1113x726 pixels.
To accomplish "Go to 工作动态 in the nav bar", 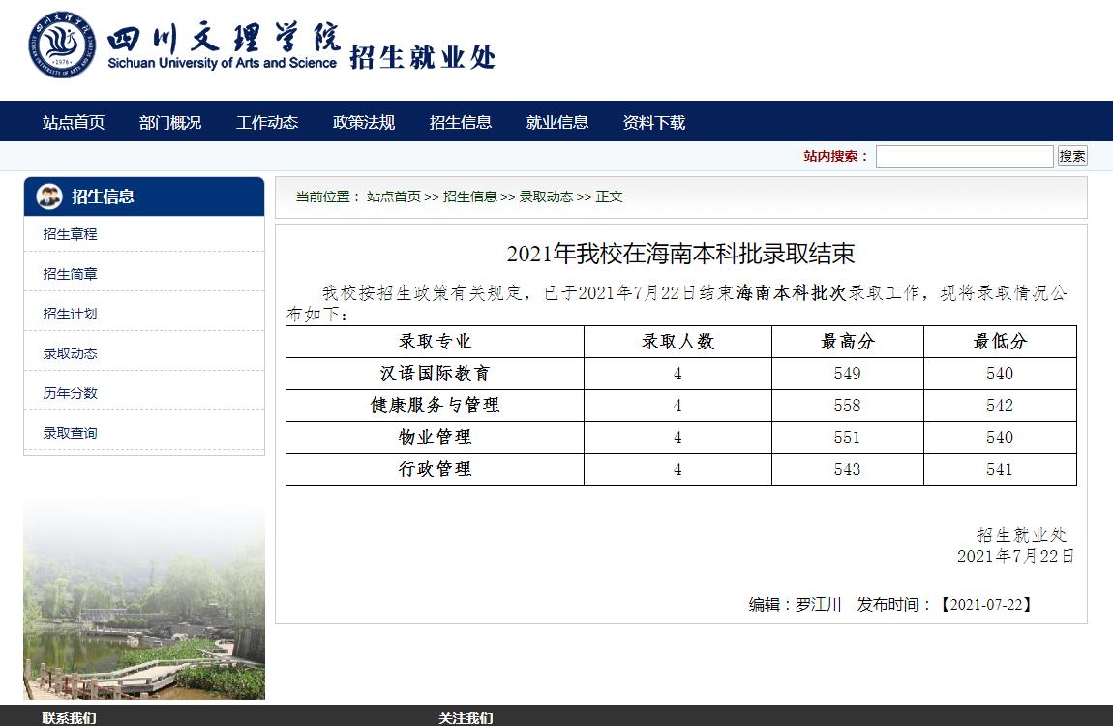I will tap(267, 122).
